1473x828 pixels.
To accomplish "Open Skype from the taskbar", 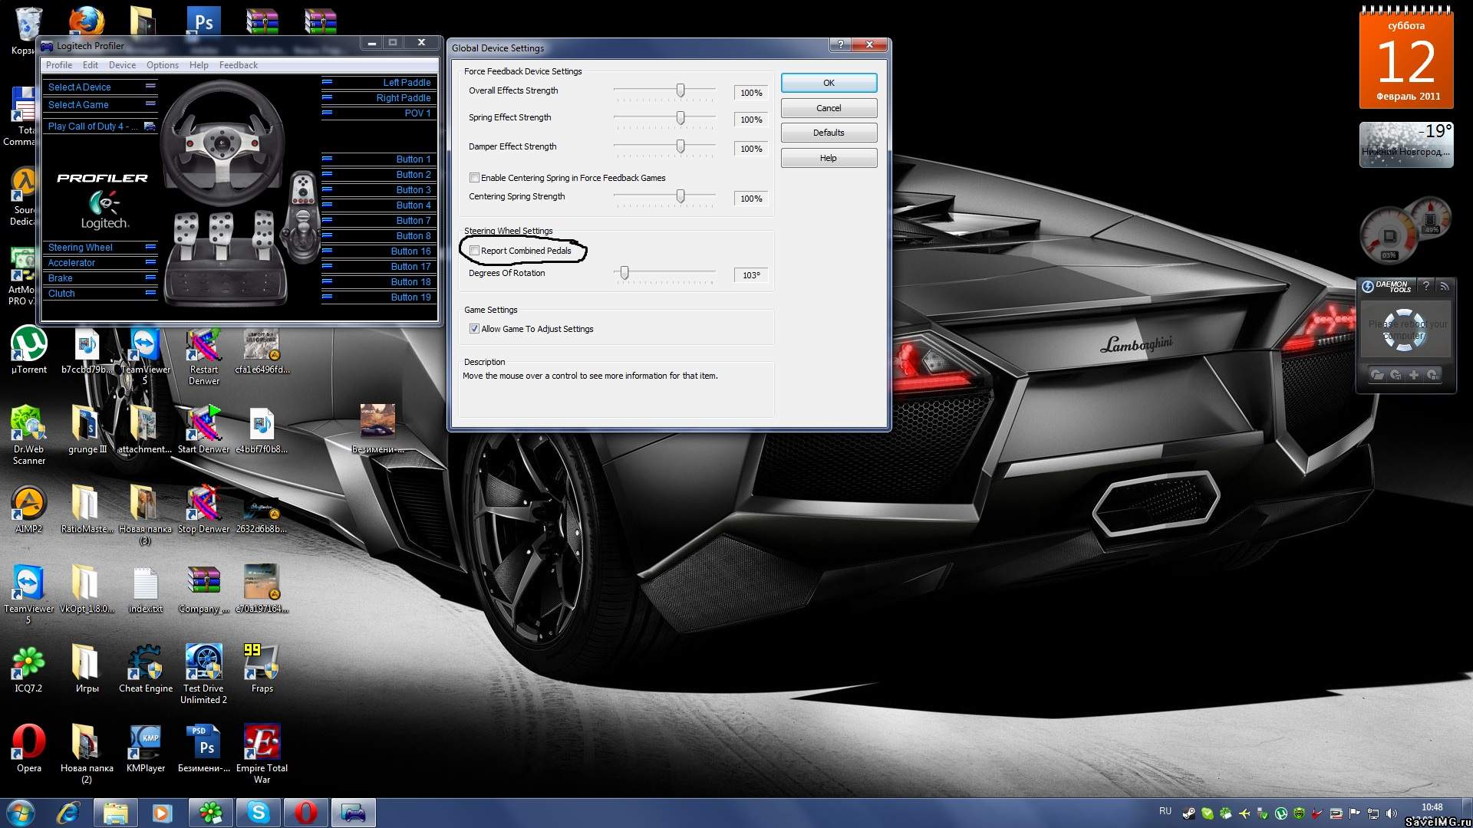I will click(x=259, y=812).
